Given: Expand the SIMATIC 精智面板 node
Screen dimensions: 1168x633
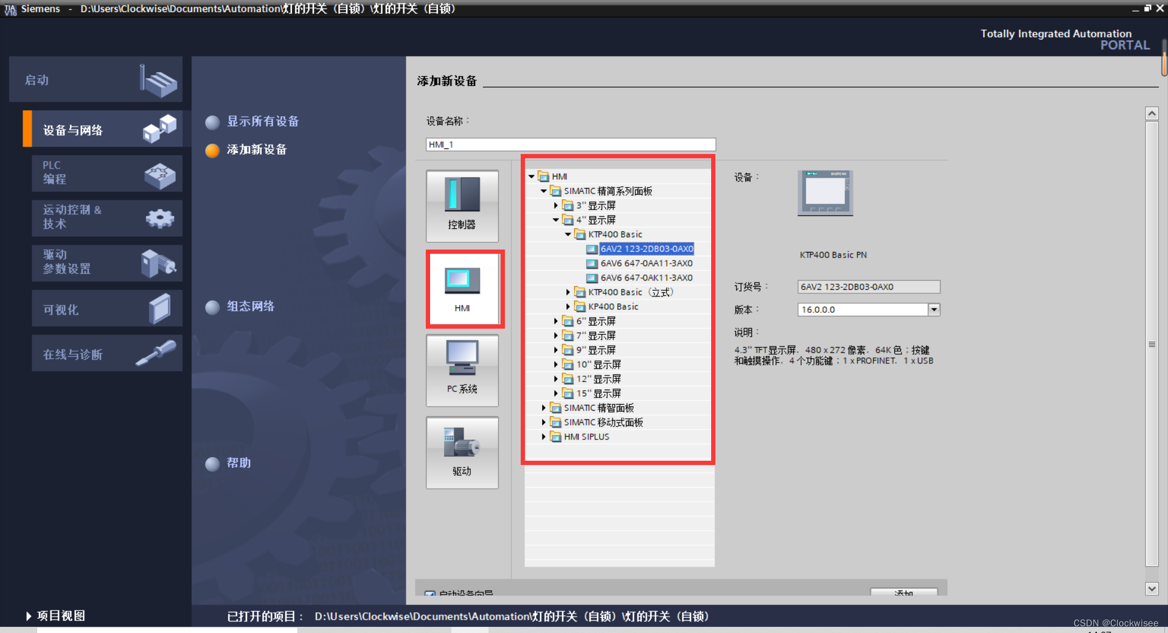Looking at the screenshot, I should [544, 408].
